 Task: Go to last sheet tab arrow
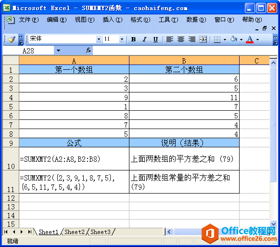click(x=30, y=232)
